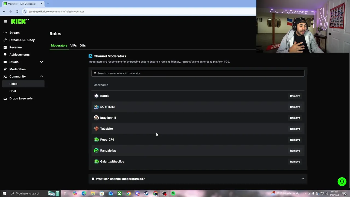Screen dimensions: 350x197
Task: Expand the Studio submenu chevron
Action: point(42,62)
